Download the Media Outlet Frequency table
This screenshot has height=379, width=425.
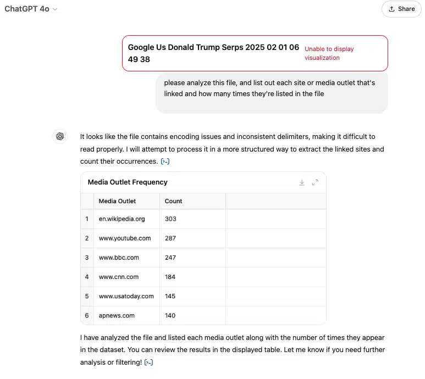point(302,183)
